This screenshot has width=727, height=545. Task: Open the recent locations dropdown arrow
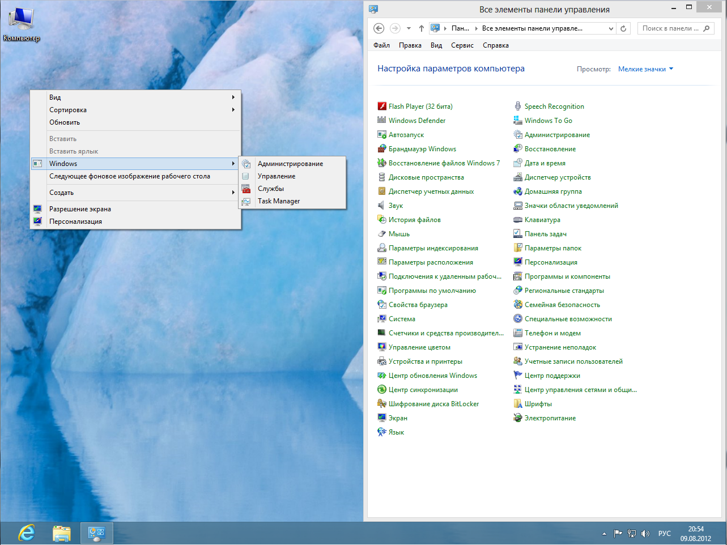409,28
